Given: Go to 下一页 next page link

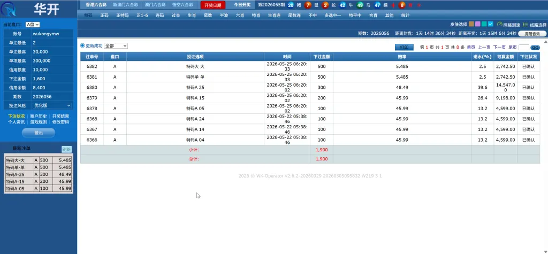Looking at the screenshot, I should [499, 47].
